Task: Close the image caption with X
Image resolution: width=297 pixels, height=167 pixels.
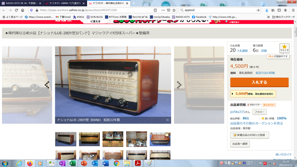Action: click(x=167, y=120)
